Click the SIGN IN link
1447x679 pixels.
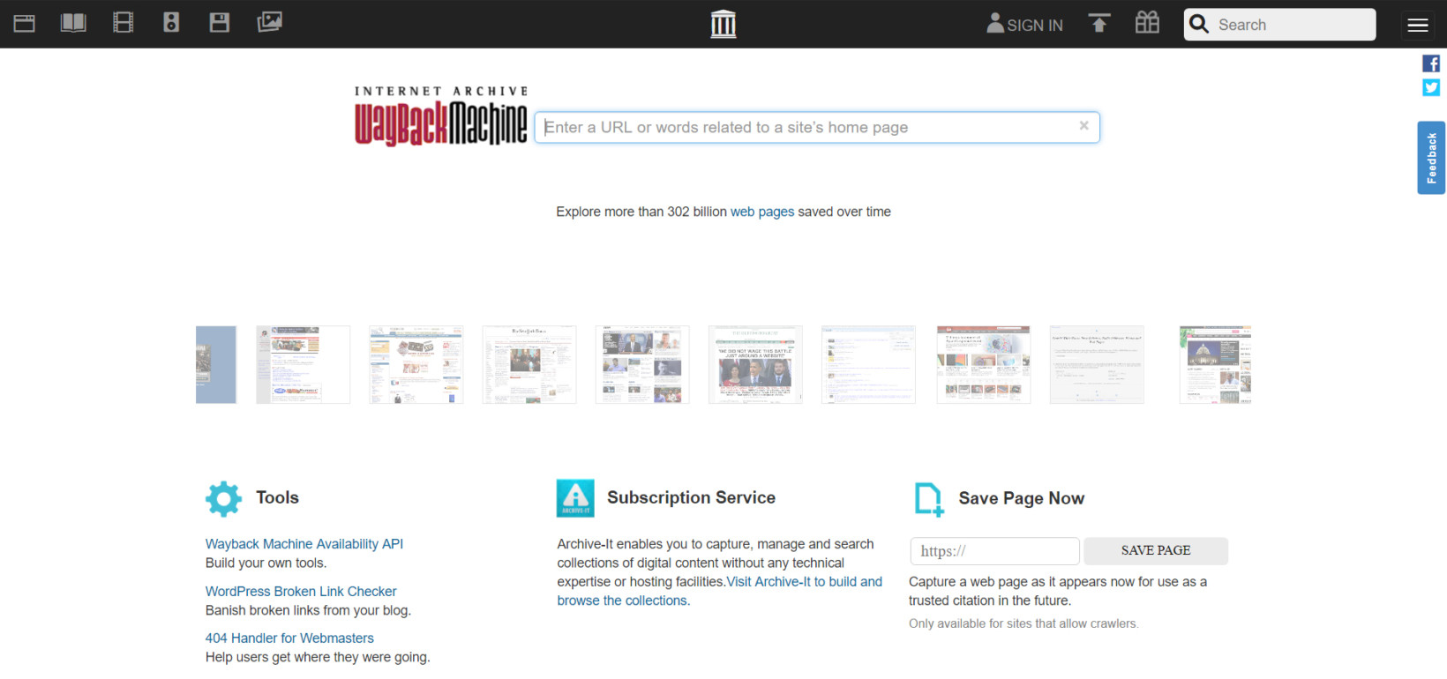click(1035, 26)
